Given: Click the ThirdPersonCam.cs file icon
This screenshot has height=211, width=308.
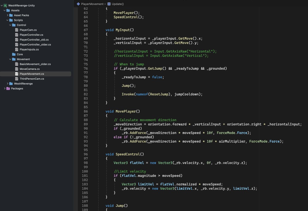Looking at the screenshot, I should point(17,79).
